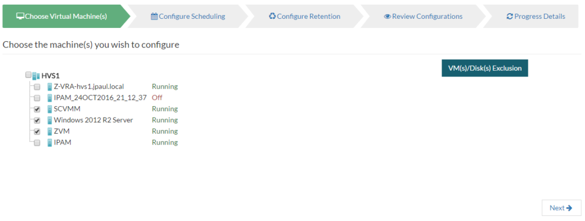Click the recycle icon on Configure Retention
Viewport: 585px width, 221px height.
tap(273, 17)
